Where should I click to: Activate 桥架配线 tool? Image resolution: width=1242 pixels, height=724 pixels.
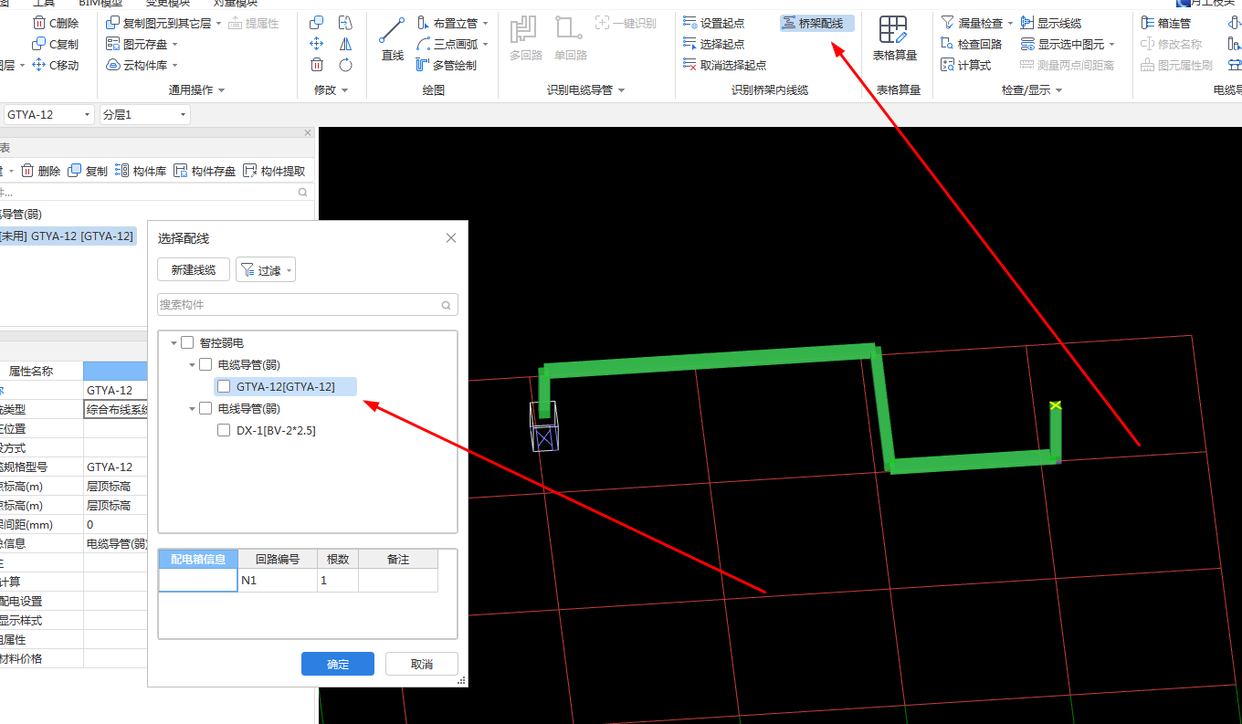point(817,23)
